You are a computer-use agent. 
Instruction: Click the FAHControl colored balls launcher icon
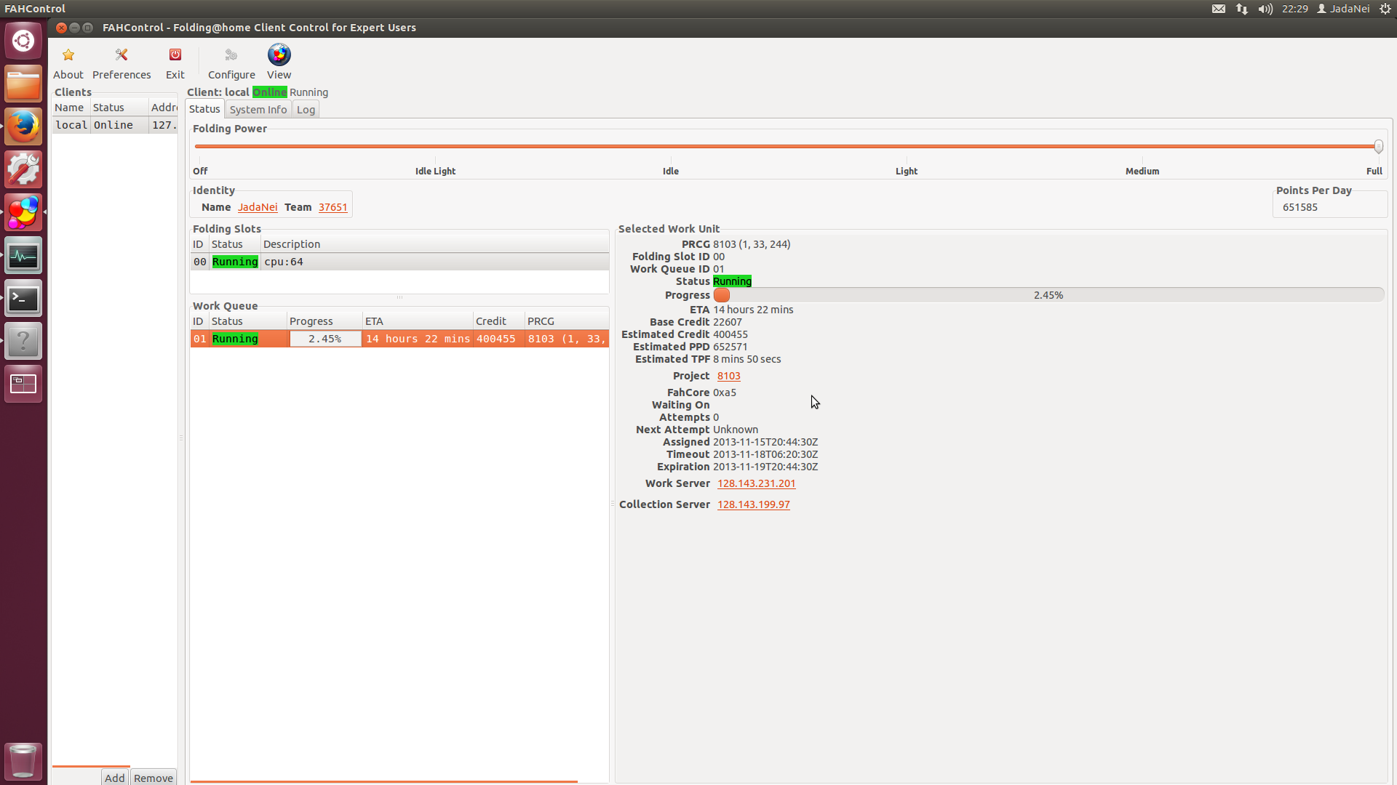click(x=23, y=212)
